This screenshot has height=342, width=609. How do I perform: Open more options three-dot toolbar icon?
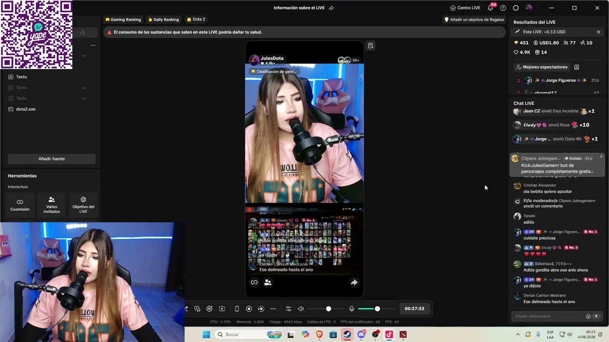click(273, 309)
